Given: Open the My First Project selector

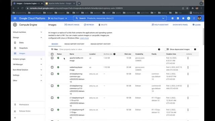Looking at the screenshot, I should [57, 18].
